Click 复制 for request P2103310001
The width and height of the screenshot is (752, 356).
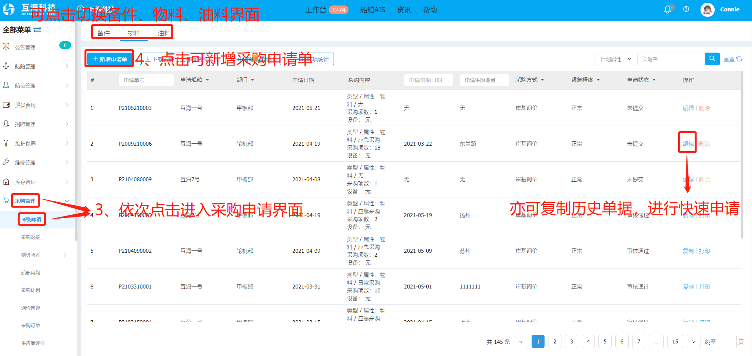[x=688, y=287]
